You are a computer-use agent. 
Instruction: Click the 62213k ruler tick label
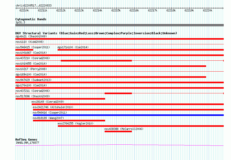point(79,10)
